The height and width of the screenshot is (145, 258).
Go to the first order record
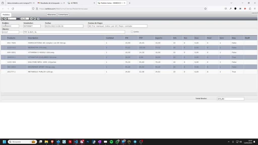[x=2, y=19]
